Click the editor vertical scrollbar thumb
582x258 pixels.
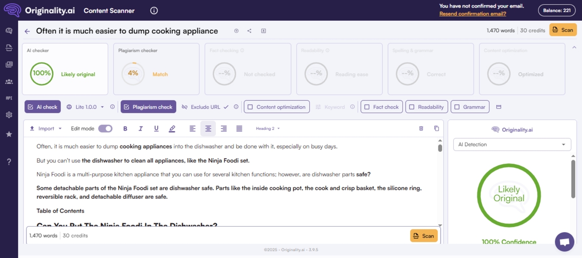(x=440, y=148)
